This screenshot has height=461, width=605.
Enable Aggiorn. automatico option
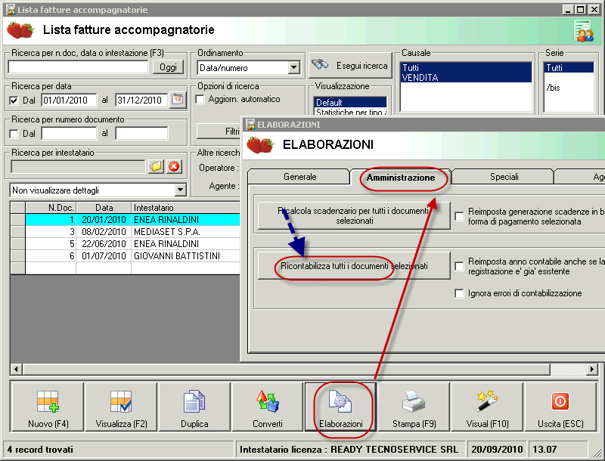[x=200, y=100]
